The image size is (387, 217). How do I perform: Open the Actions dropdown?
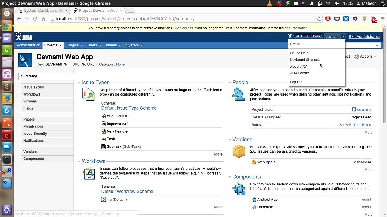tap(365, 56)
